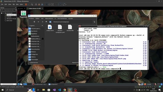Close the Fedora Server 36 XFS tab
Screen dimensions: 163x92
coord(42,8)
